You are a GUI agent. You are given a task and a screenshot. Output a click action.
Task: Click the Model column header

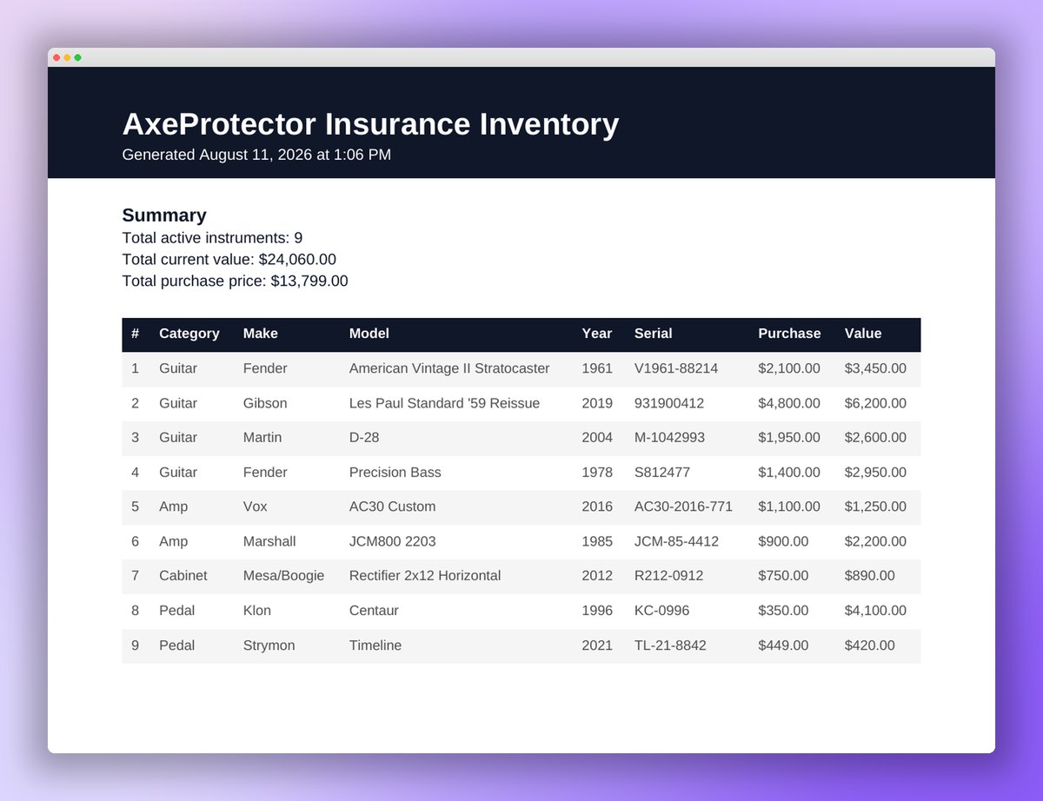[x=369, y=334]
